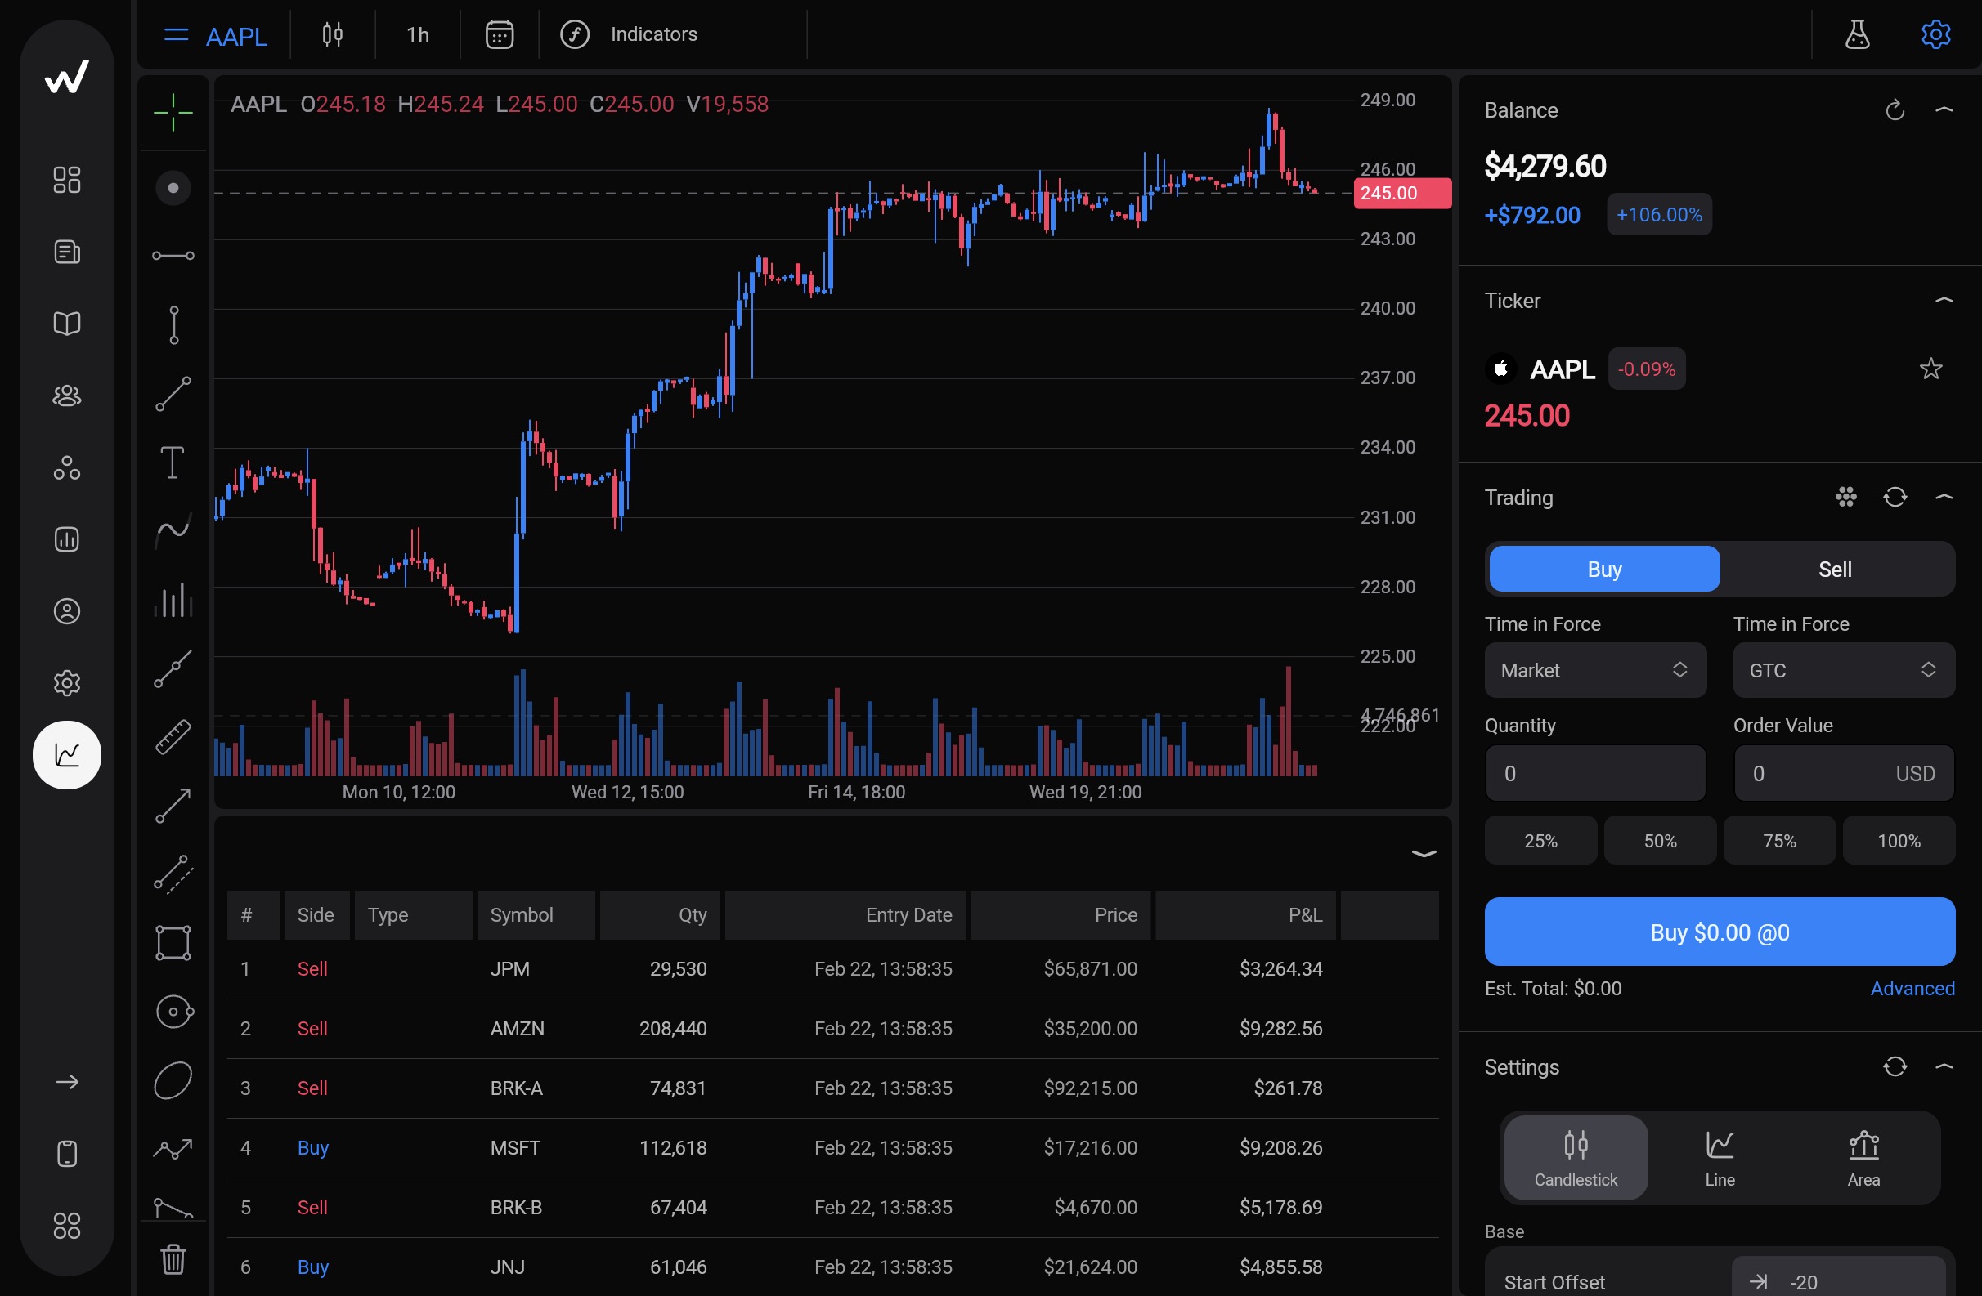Open the GTC time in force dropdown
The image size is (1982, 1296).
[1843, 670]
